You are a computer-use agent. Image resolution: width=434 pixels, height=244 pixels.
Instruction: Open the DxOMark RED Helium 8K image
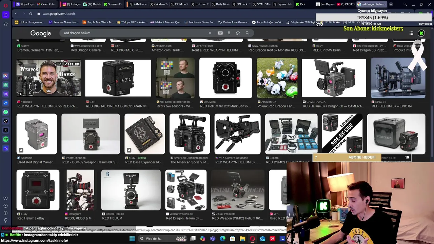tap(226, 78)
